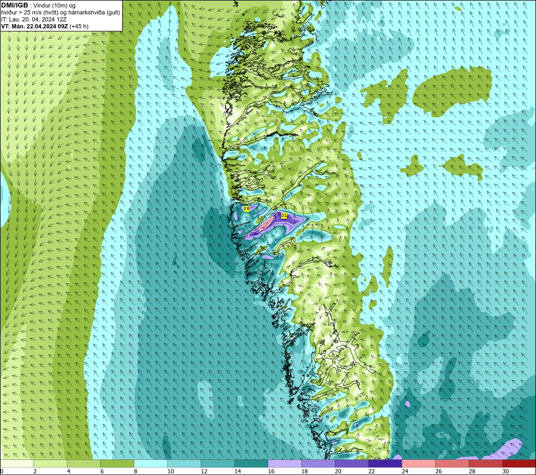Select the 6–8 m/s olive green swatch

click(117, 463)
